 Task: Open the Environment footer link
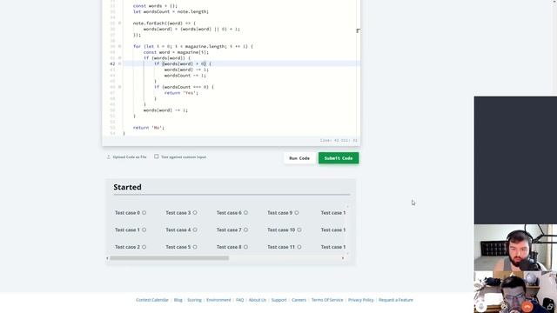pos(218,300)
